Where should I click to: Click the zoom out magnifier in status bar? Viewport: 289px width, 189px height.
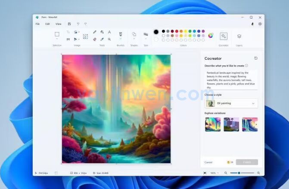tap(226, 173)
